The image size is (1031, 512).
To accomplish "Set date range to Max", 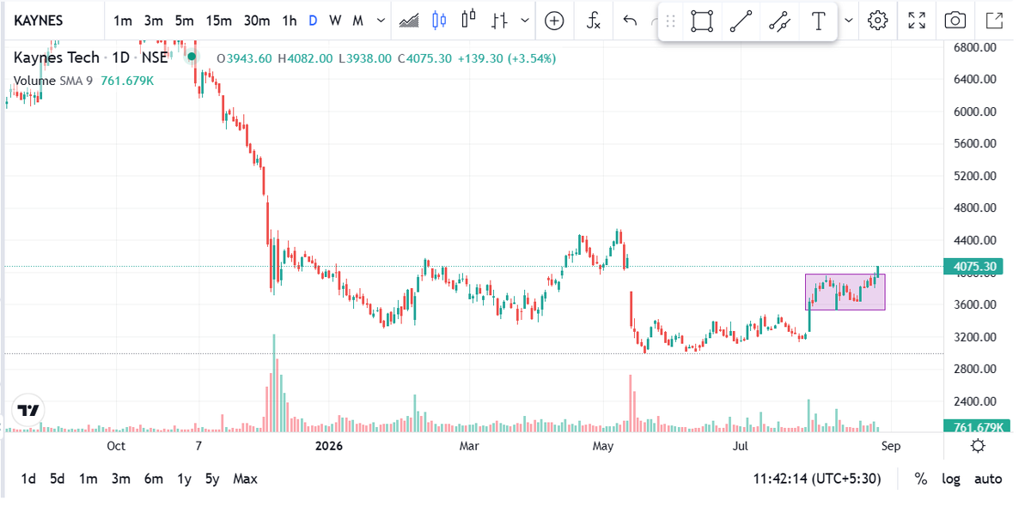I will (x=245, y=479).
